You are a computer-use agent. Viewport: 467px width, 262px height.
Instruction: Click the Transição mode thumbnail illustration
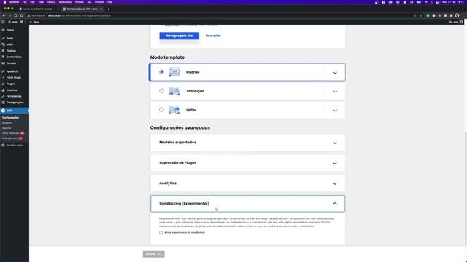[x=174, y=91]
